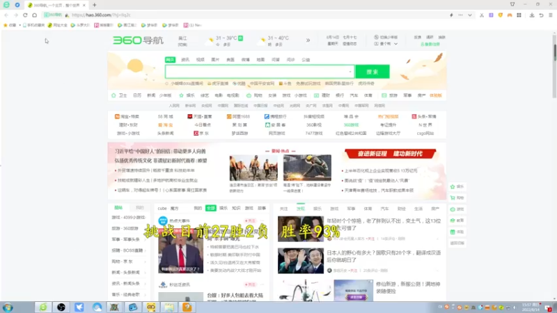The image size is (557, 313).
Task: Expand more weather days with double-chevron
Action: (x=308, y=40)
